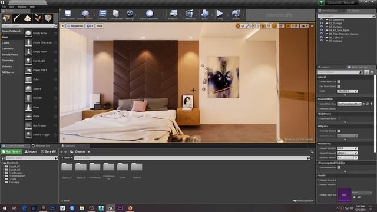Select the Foliage mode icon
Image resolution: width=377 pixels, height=212 pixels.
(x=38, y=18)
